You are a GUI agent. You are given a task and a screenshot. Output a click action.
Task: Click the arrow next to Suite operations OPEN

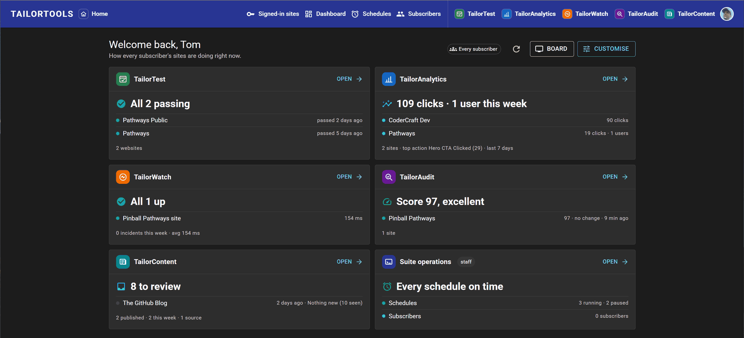pos(625,262)
